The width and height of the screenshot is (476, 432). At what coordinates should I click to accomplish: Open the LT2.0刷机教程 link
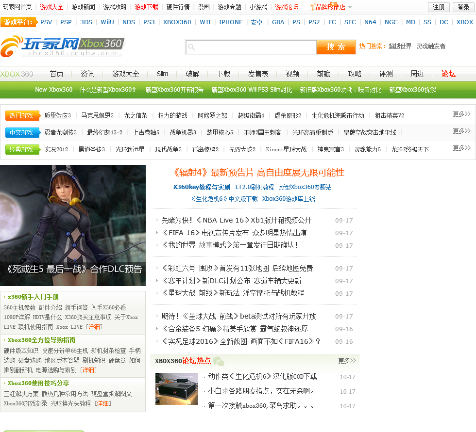point(255,187)
